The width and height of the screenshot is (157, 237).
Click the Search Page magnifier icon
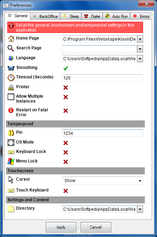[x=11, y=48]
